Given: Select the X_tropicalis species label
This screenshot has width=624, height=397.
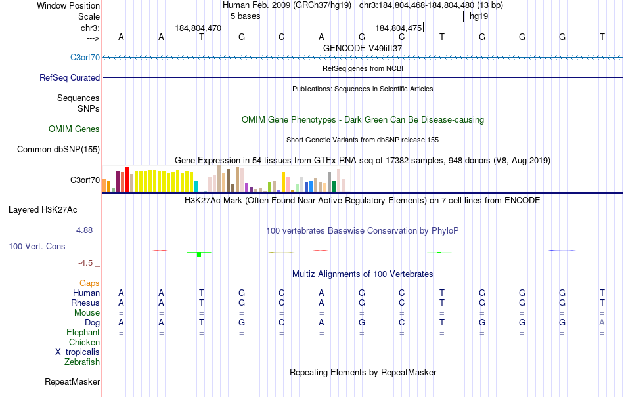Looking at the screenshot, I should pyautogui.click(x=78, y=352).
